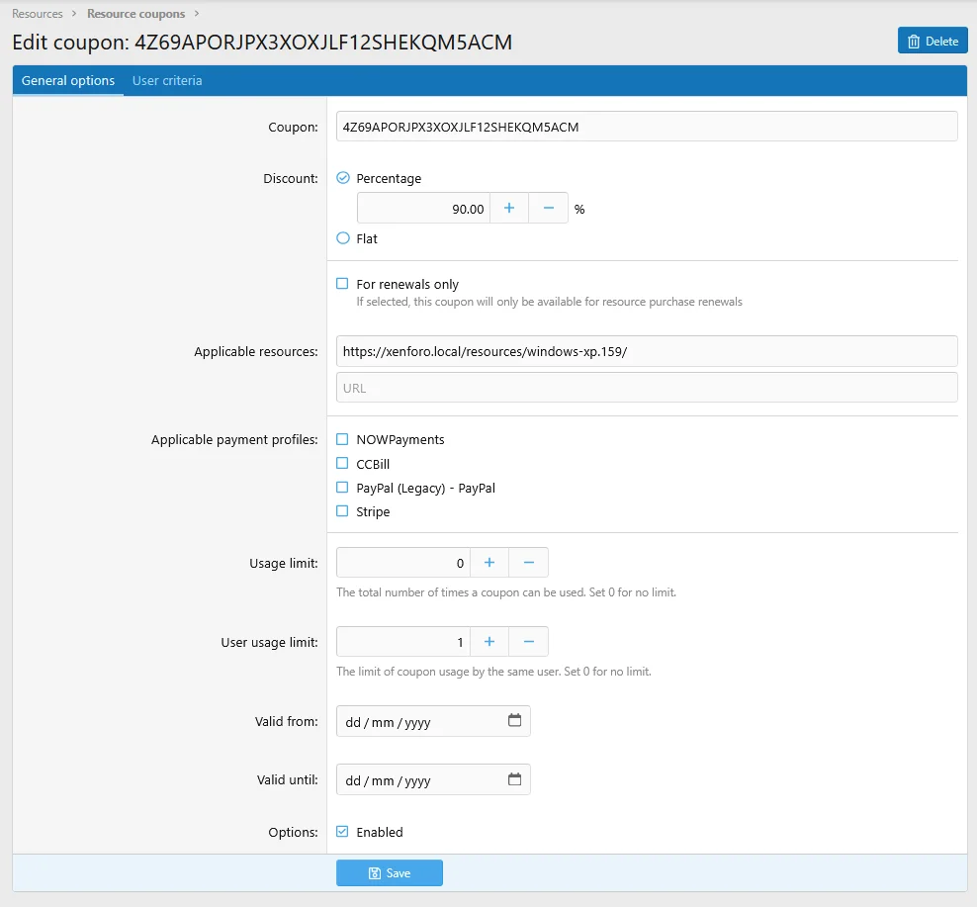Enable the For renewals only checkbox

click(x=343, y=284)
